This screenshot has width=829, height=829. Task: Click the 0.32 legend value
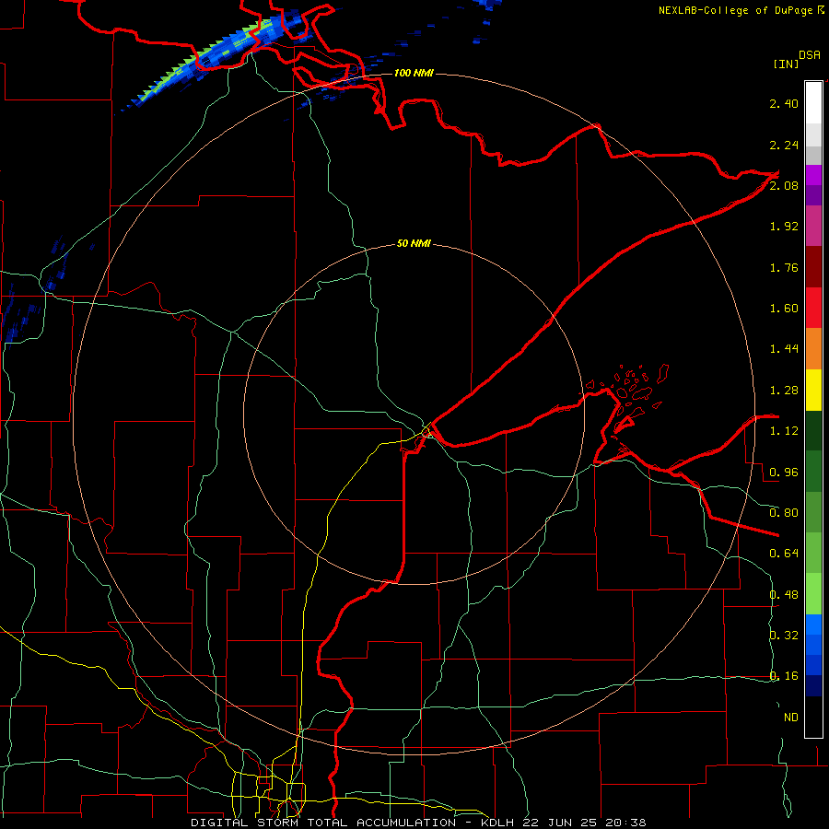coord(784,636)
